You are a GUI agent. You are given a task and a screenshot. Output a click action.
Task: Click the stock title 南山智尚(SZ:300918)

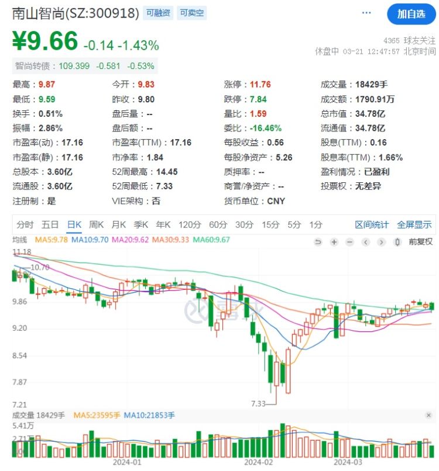point(76,13)
